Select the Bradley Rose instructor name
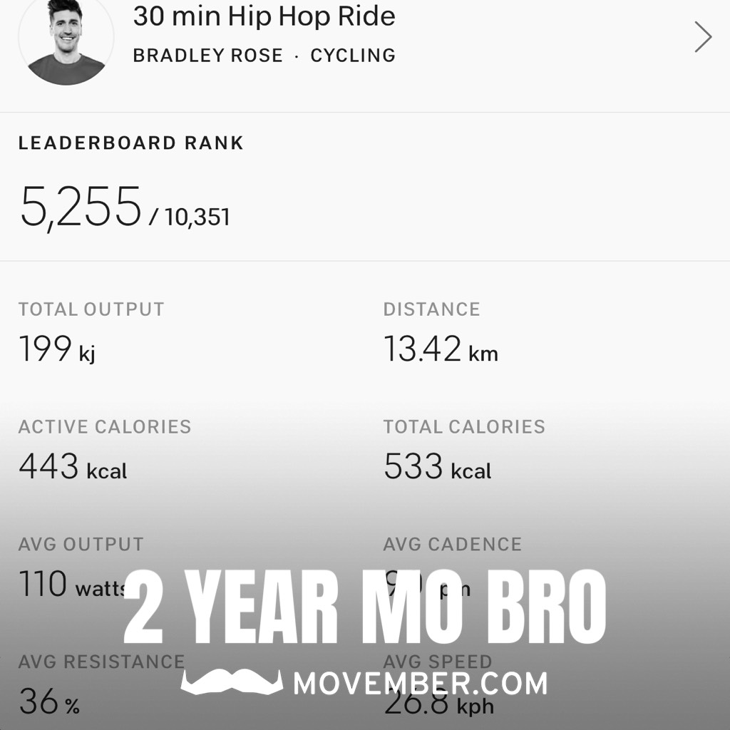 pos(207,56)
